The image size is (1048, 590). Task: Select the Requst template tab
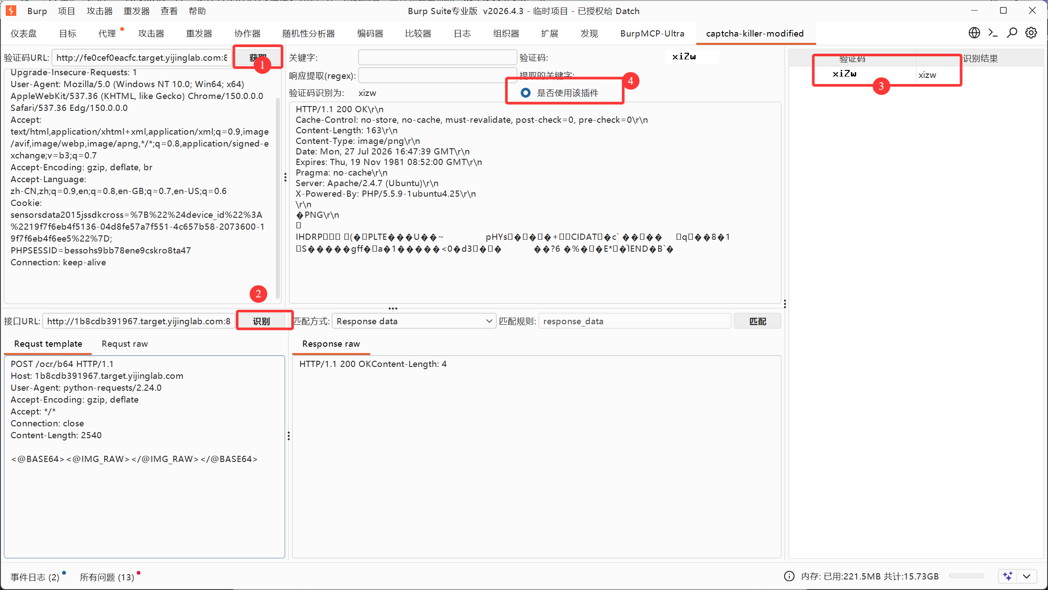point(48,344)
